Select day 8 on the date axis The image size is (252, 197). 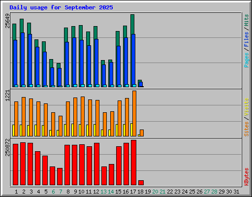click(x=68, y=192)
